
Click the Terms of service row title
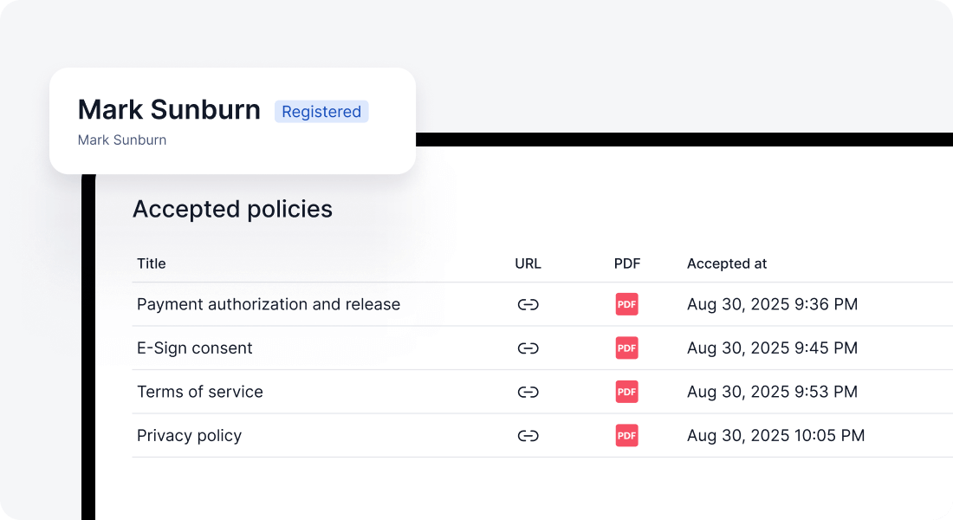200,392
